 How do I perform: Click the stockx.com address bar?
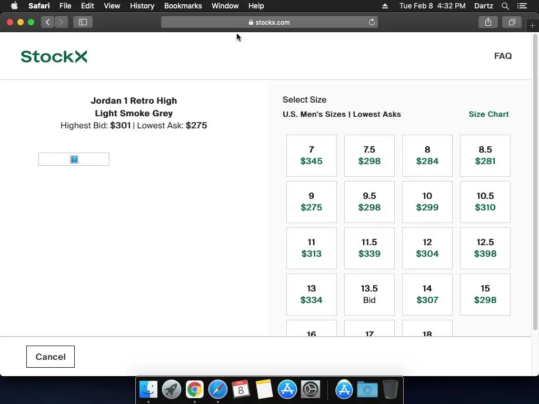(269, 22)
